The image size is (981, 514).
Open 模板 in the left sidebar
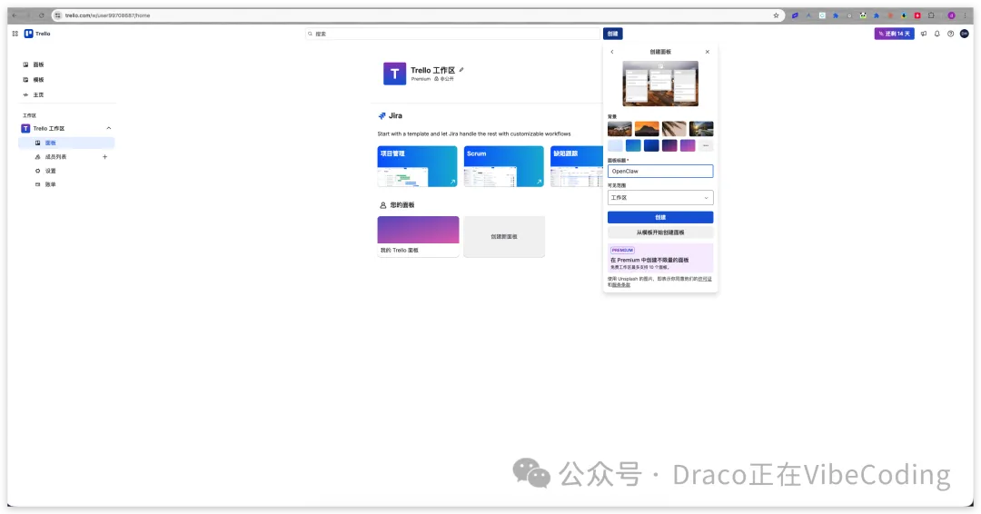38,80
